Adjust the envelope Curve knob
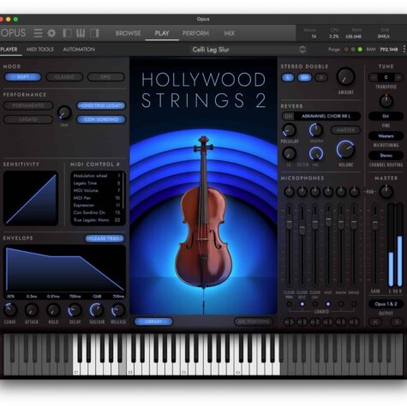Screen dimensions: 407x407 [9, 310]
